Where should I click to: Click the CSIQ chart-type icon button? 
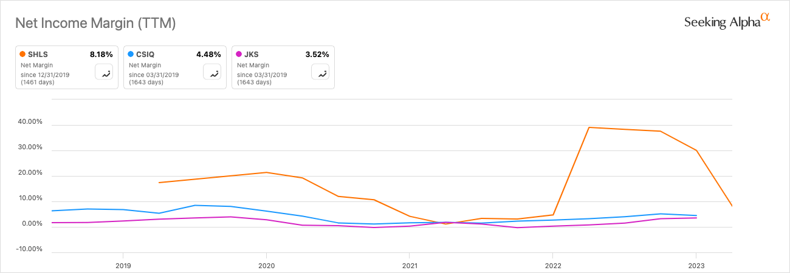tap(213, 73)
